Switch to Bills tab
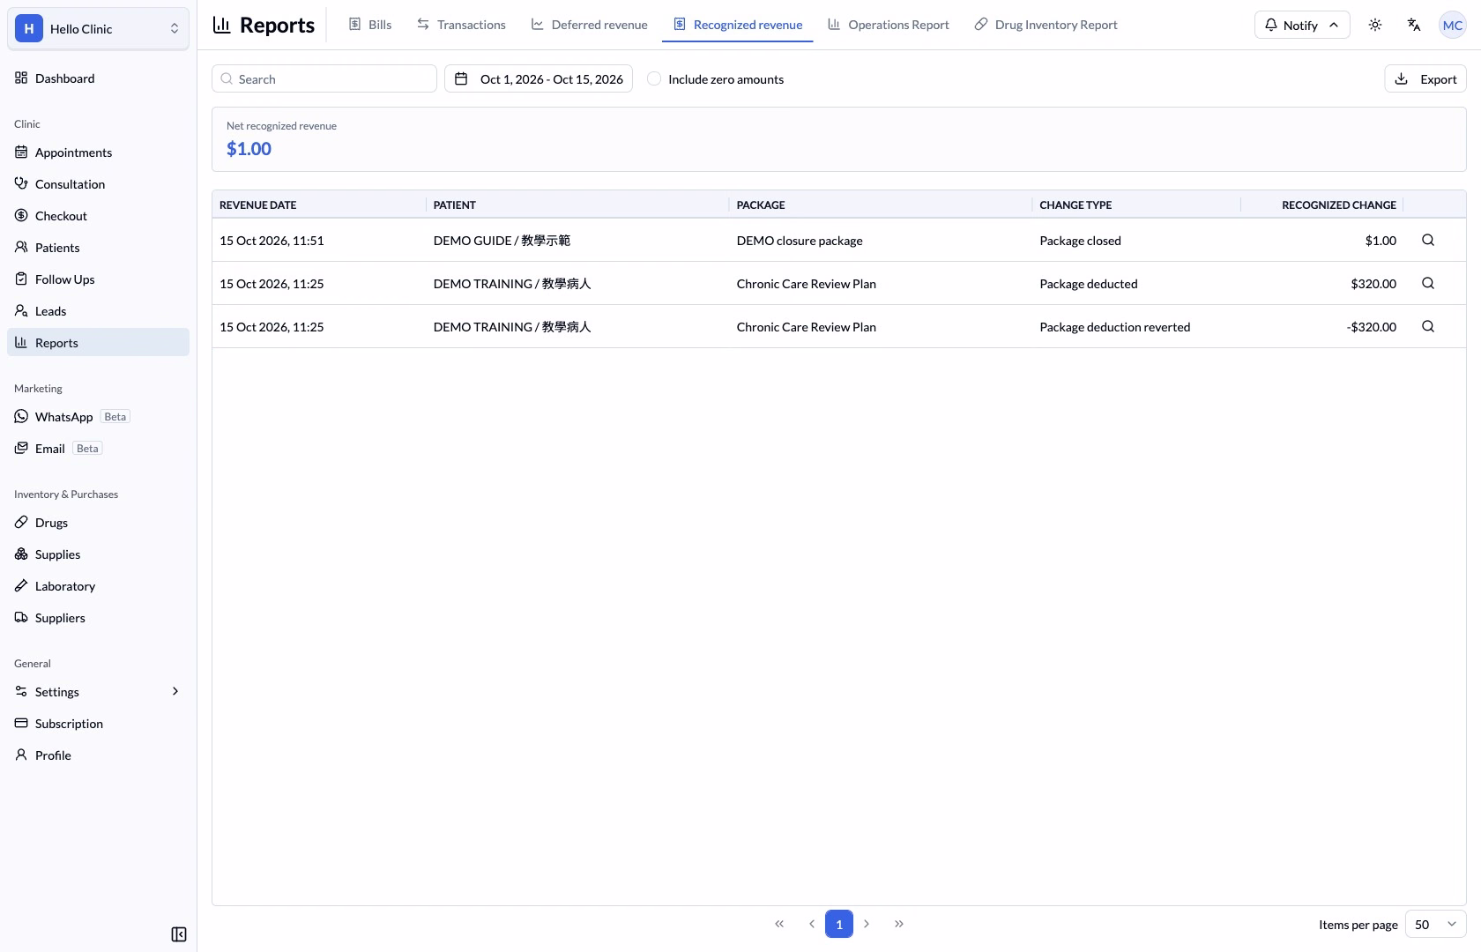The width and height of the screenshot is (1481, 952). click(x=370, y=25)
